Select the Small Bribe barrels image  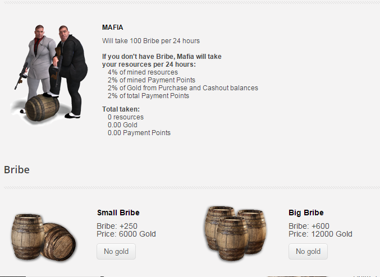click(43, 237)
